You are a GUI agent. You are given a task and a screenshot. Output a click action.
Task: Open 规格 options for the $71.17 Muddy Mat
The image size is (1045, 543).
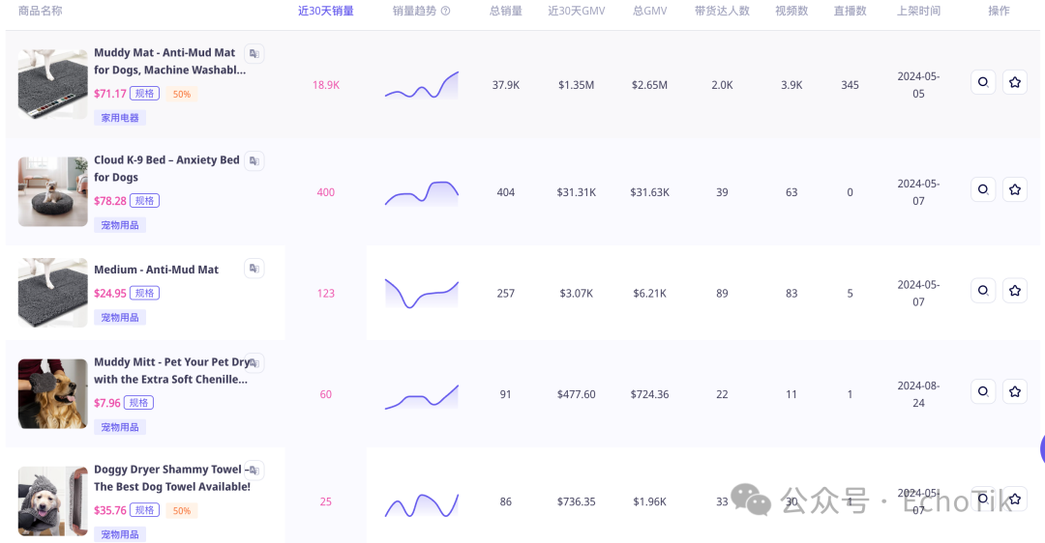coord(145,94)
